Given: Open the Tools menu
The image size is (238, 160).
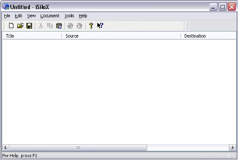Looking at the screenshot, I should (69, 16).
